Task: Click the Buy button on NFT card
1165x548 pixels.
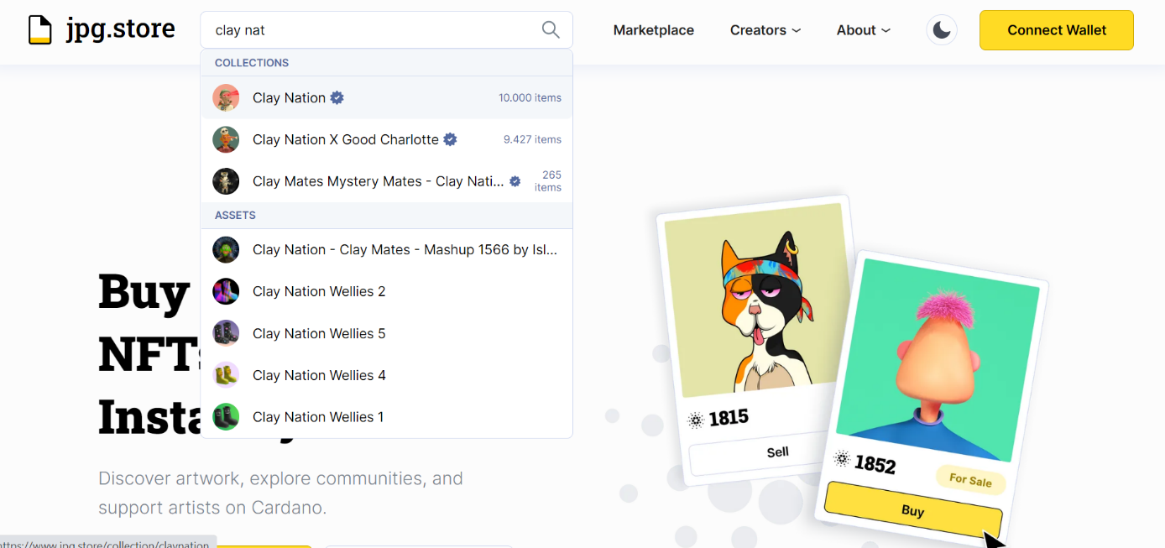Action: 912,510
